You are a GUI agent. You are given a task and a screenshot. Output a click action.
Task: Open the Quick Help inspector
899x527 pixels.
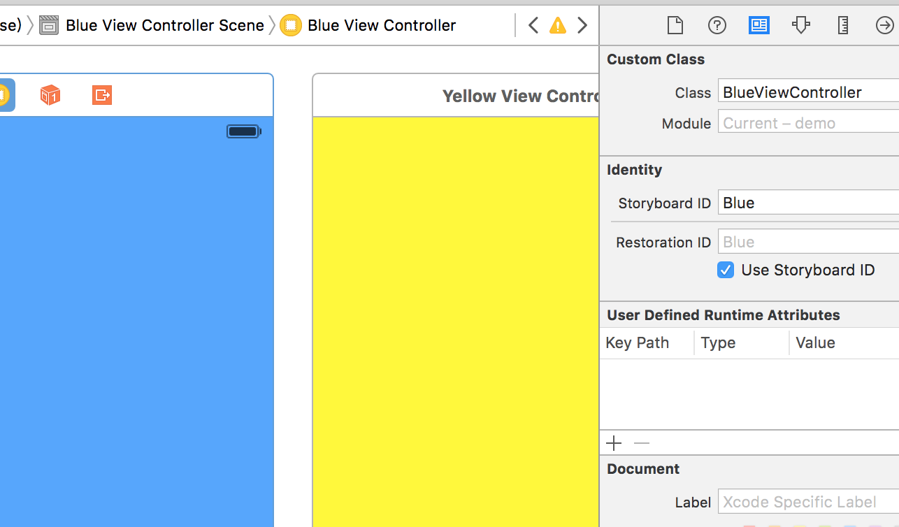717,26
